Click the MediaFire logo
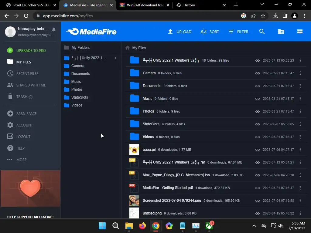The width and height of the screenshot is (311, 233). (91, 32)
